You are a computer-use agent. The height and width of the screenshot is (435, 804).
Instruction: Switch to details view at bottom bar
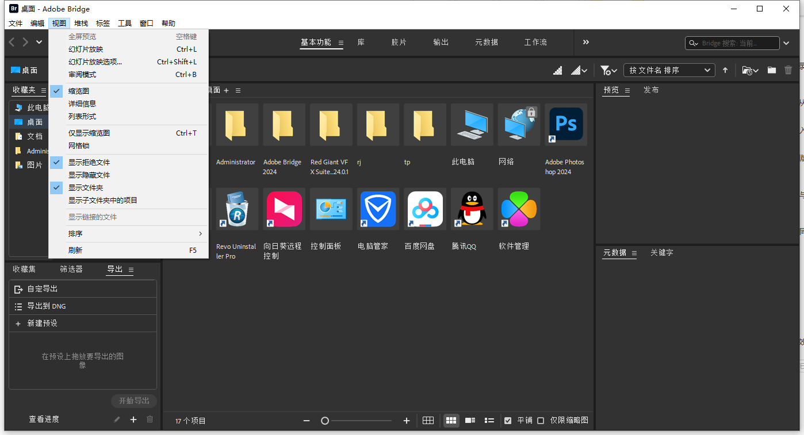[x=470, y=420]
